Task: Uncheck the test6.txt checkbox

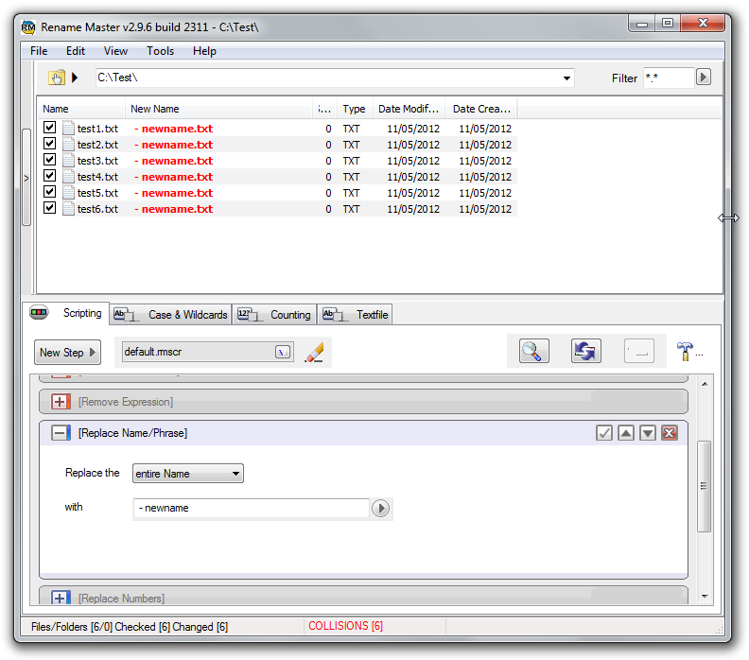Action: point(49,208)
